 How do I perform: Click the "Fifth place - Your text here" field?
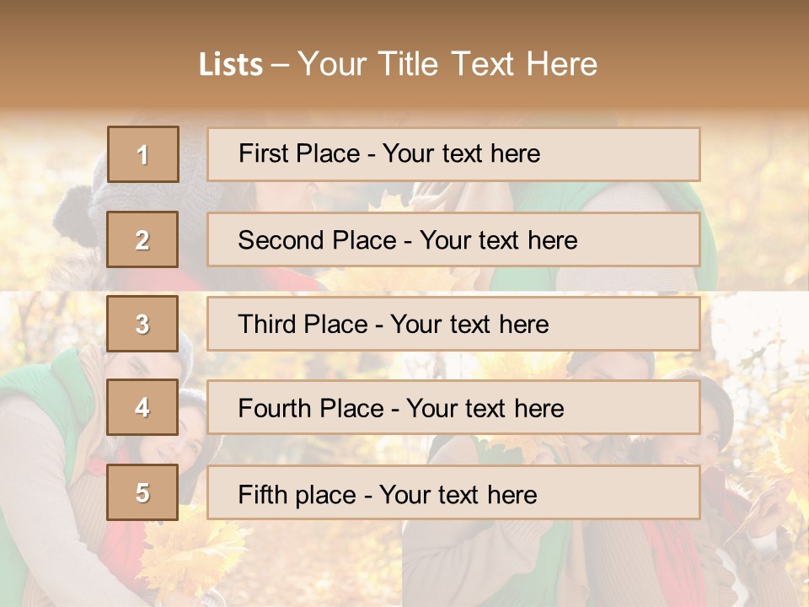(x=388, y=493)
